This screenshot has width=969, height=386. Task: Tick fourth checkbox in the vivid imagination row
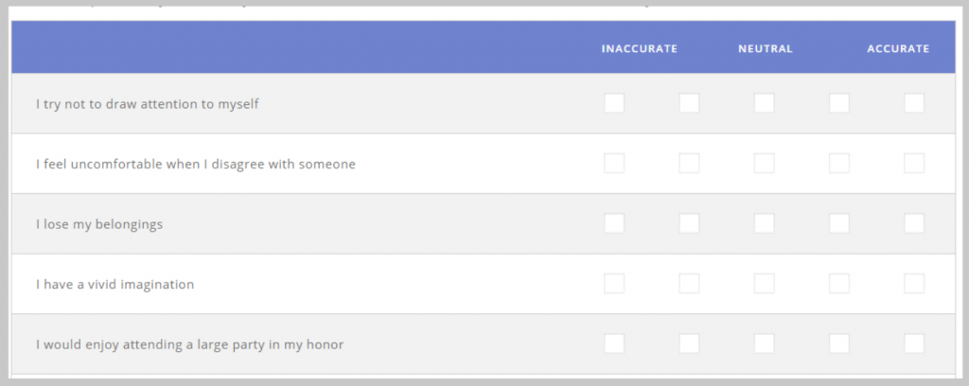839,284
